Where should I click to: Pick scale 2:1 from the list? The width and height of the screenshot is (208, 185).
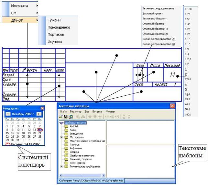click(187, 74)
